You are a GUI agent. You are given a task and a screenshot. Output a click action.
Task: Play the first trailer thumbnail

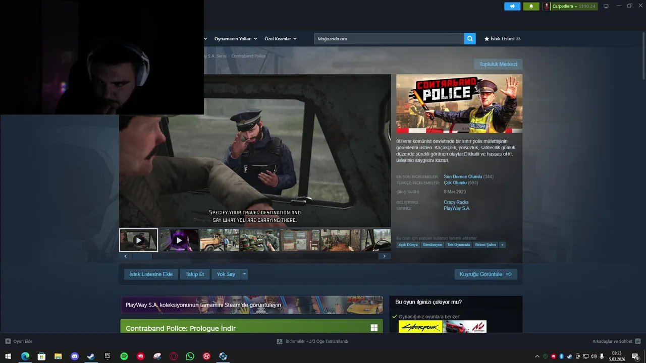click(x=139, y=240)
